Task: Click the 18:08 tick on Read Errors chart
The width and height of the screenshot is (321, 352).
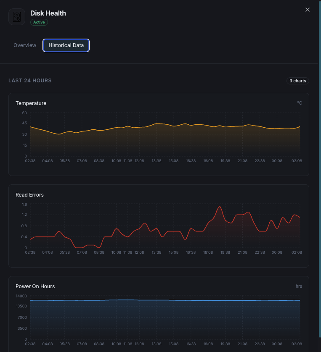Action: [208, 252]
